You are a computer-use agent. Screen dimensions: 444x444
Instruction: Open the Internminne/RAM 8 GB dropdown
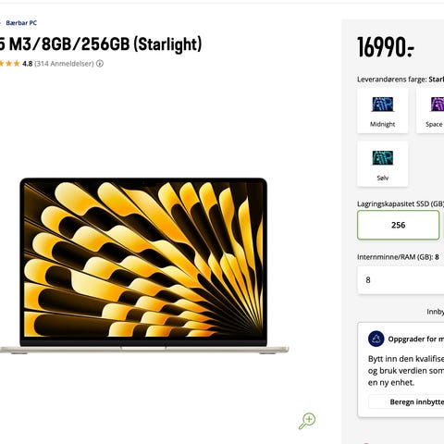401,280
